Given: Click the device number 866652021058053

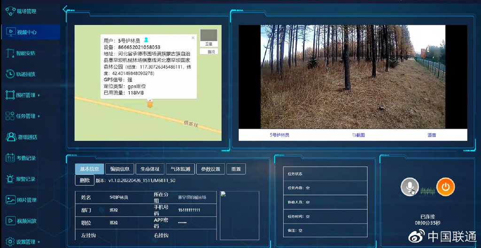Looking at the screenshot, I should click(139, 47).
